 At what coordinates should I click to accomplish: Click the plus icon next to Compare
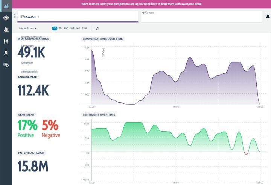[143, 13]
